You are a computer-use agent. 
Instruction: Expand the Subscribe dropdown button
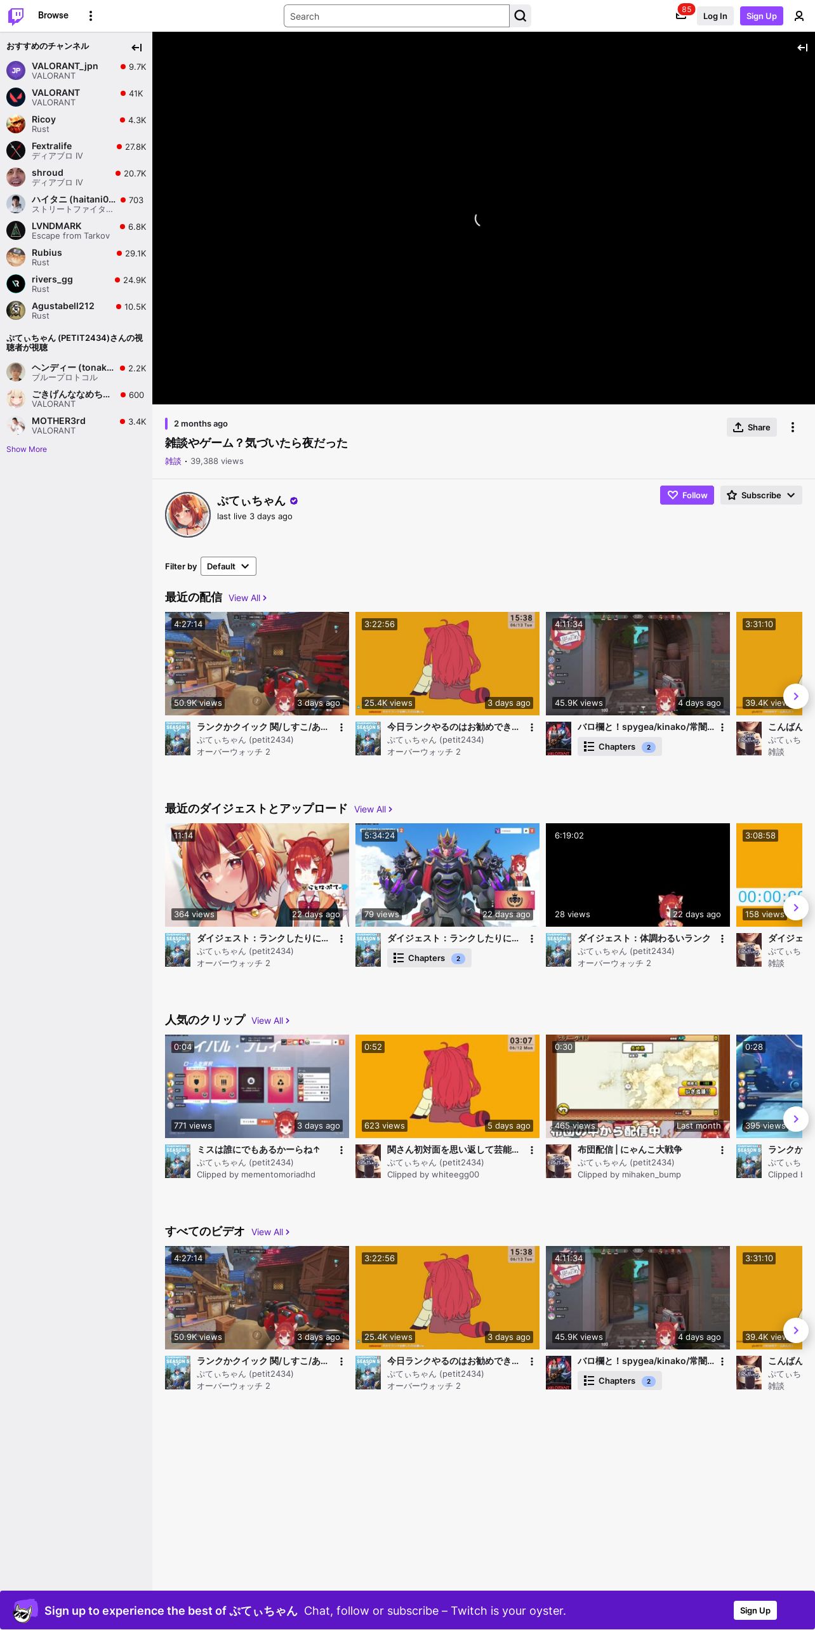click(761, 495)
